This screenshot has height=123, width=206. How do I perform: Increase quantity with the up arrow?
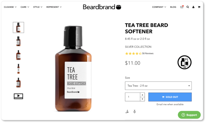tap(142, 95)
